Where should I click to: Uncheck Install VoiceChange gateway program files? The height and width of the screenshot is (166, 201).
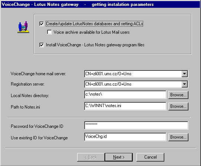[x=42, y=45]
